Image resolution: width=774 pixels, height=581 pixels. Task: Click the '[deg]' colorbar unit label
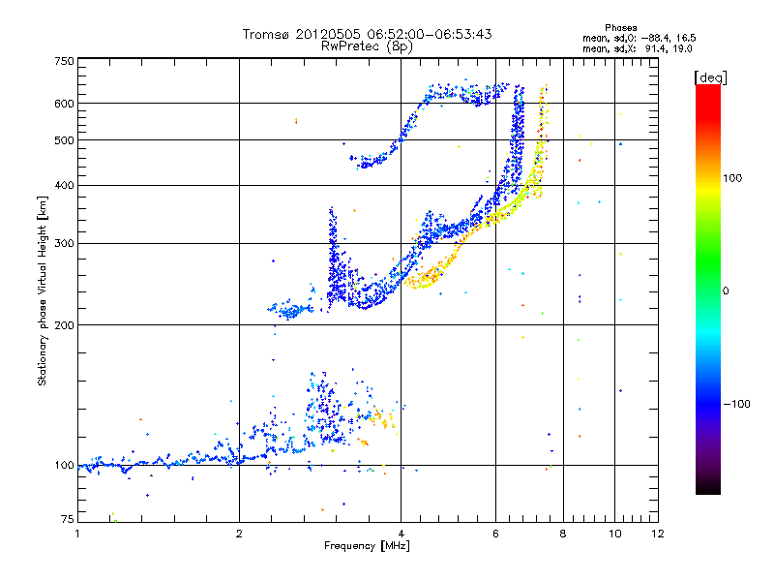click(710, 77)
